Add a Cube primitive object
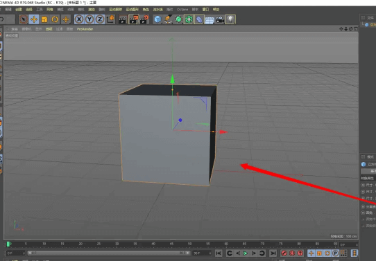376x261 pixels. pyautogui.click(x=157, y=19)
